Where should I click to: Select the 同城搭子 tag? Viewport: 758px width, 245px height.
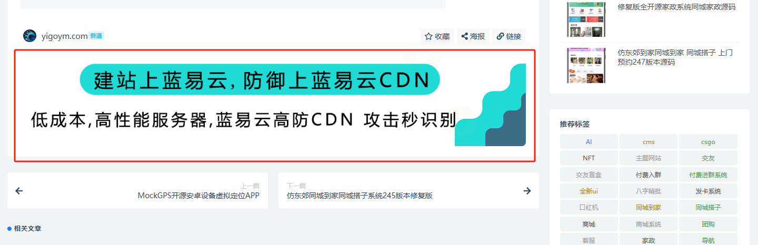(x=708, y=207)
